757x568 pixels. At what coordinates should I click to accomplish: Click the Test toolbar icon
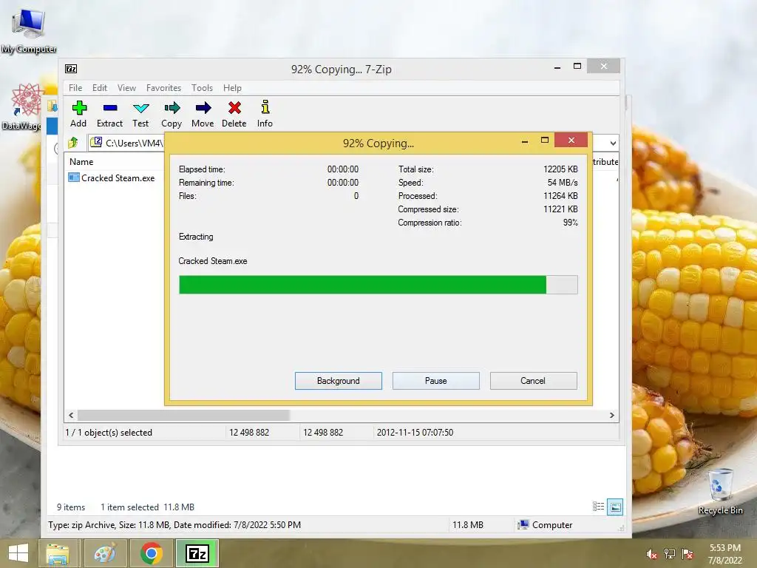141,108
